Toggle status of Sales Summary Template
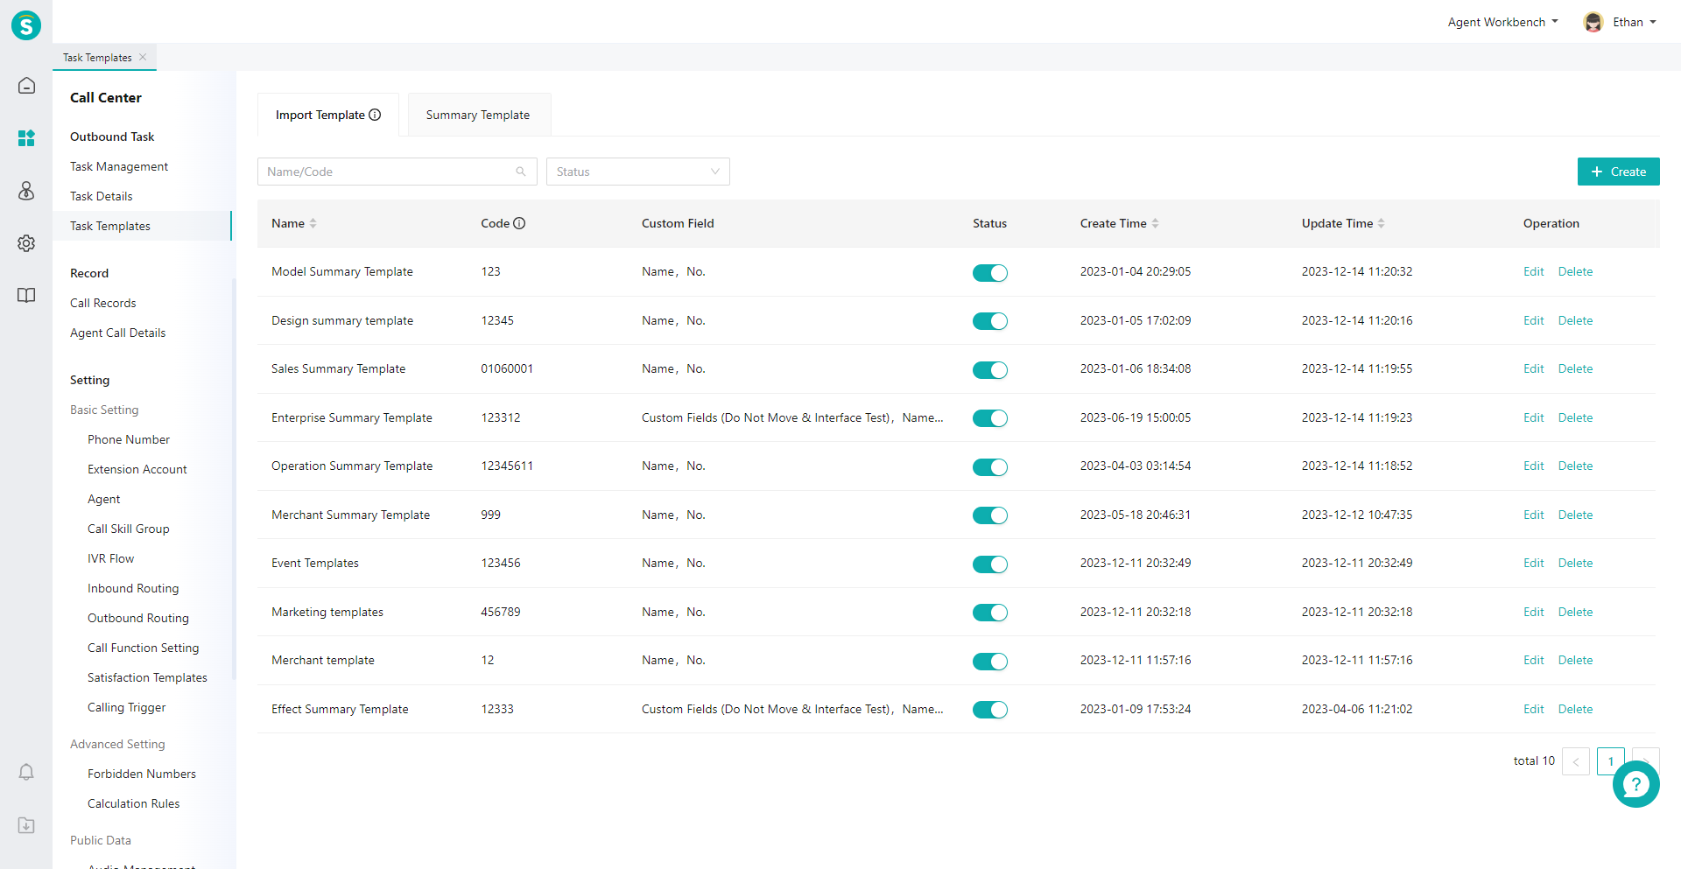1681x869 pixels. pos(989,370)
